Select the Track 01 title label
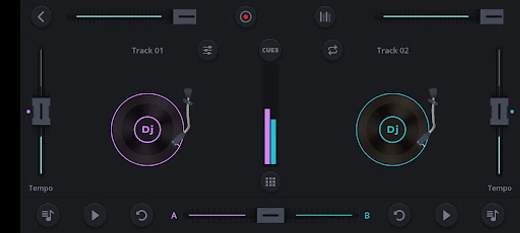This screenshot has width=520, height=233. tap(147, 50)
